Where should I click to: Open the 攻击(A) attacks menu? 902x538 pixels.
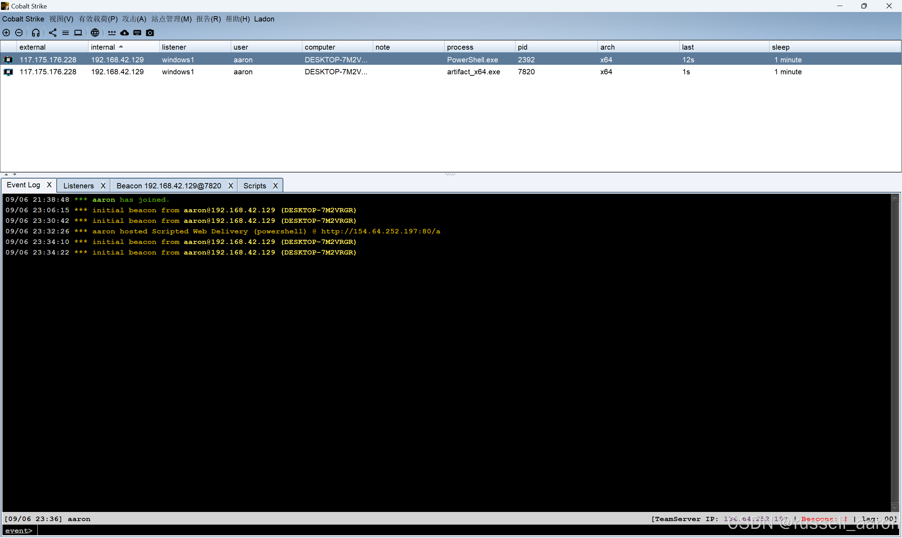coord(134,19)
